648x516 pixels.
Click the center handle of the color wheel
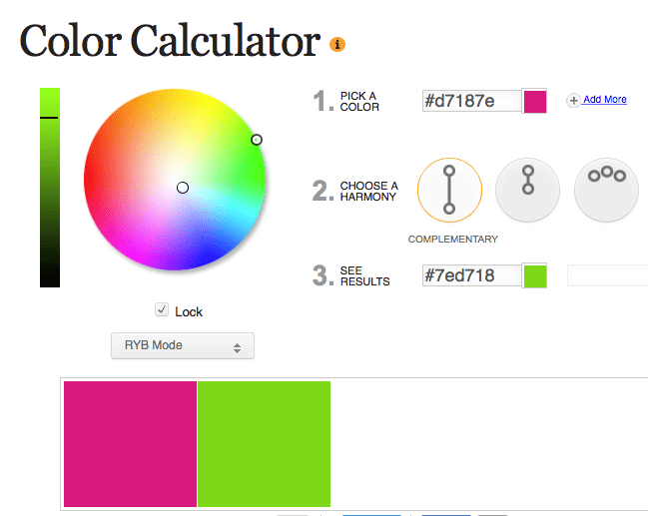pyautogui.click(x=183, y=188)
